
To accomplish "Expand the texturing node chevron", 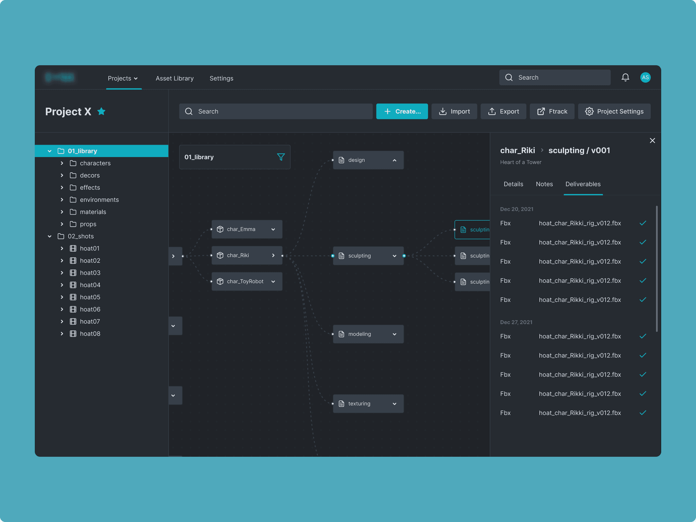I will tap(394, 404).
